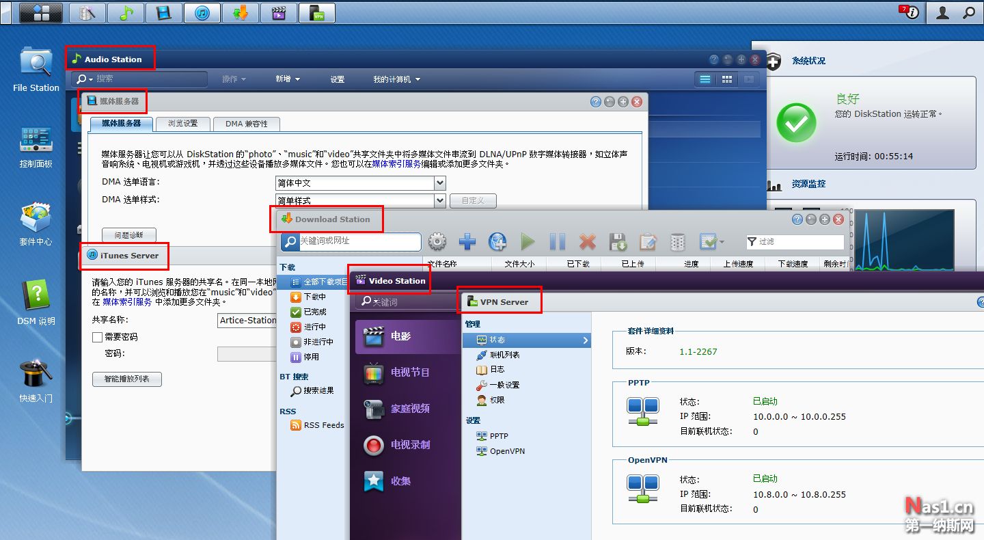Open 搜索结果 under BT 搜索
Screen dimensions: 984x540
(312, 391)
